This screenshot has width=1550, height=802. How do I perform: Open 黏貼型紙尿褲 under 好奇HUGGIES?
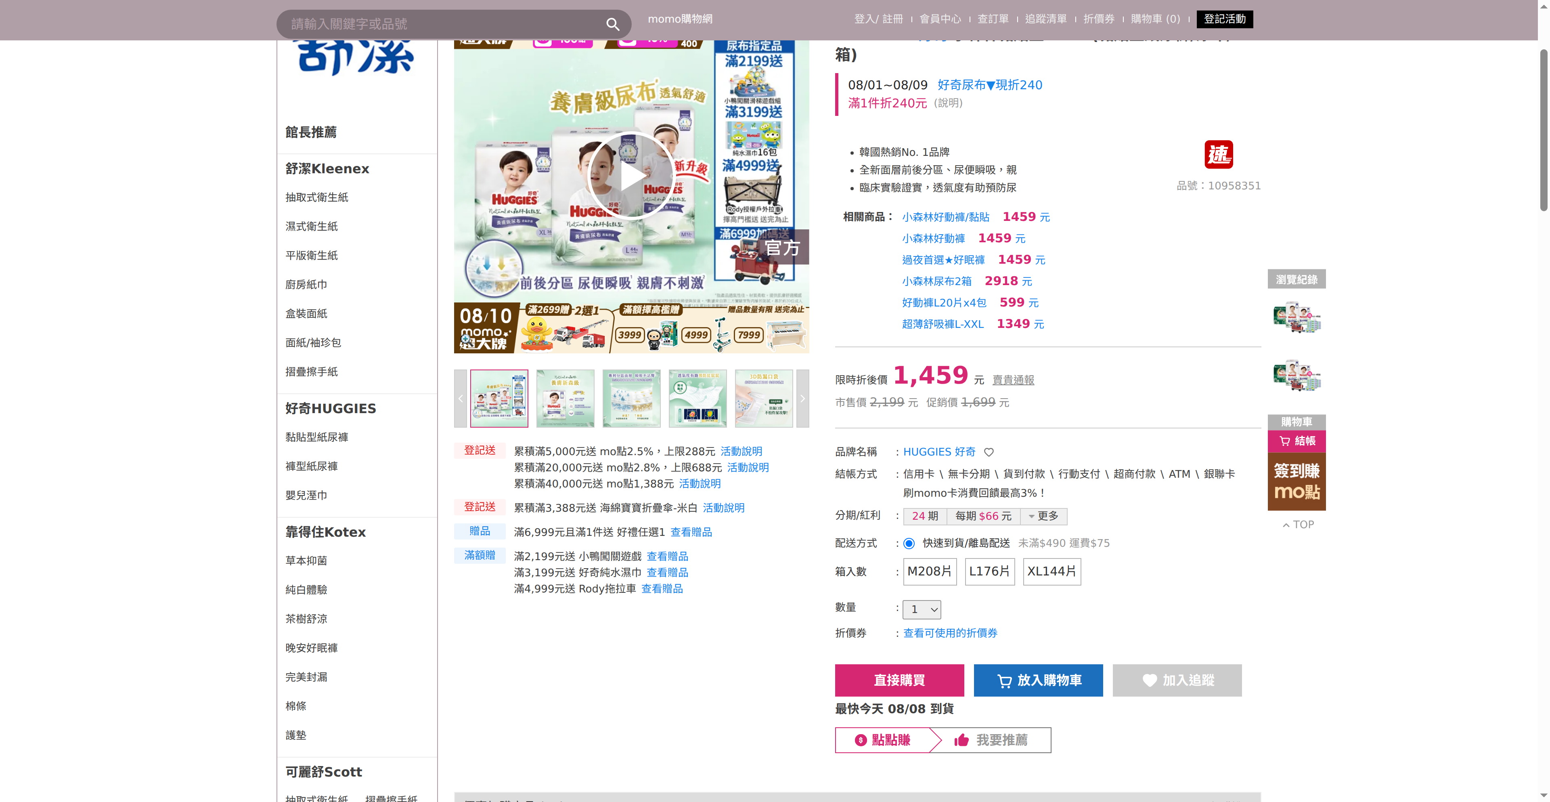(x=316, y=437)
